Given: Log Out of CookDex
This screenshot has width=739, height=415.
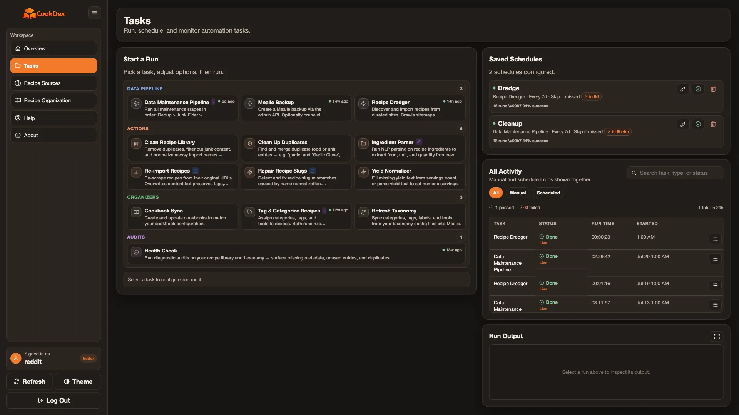Looking at the screenshot, I should point(54,400).
